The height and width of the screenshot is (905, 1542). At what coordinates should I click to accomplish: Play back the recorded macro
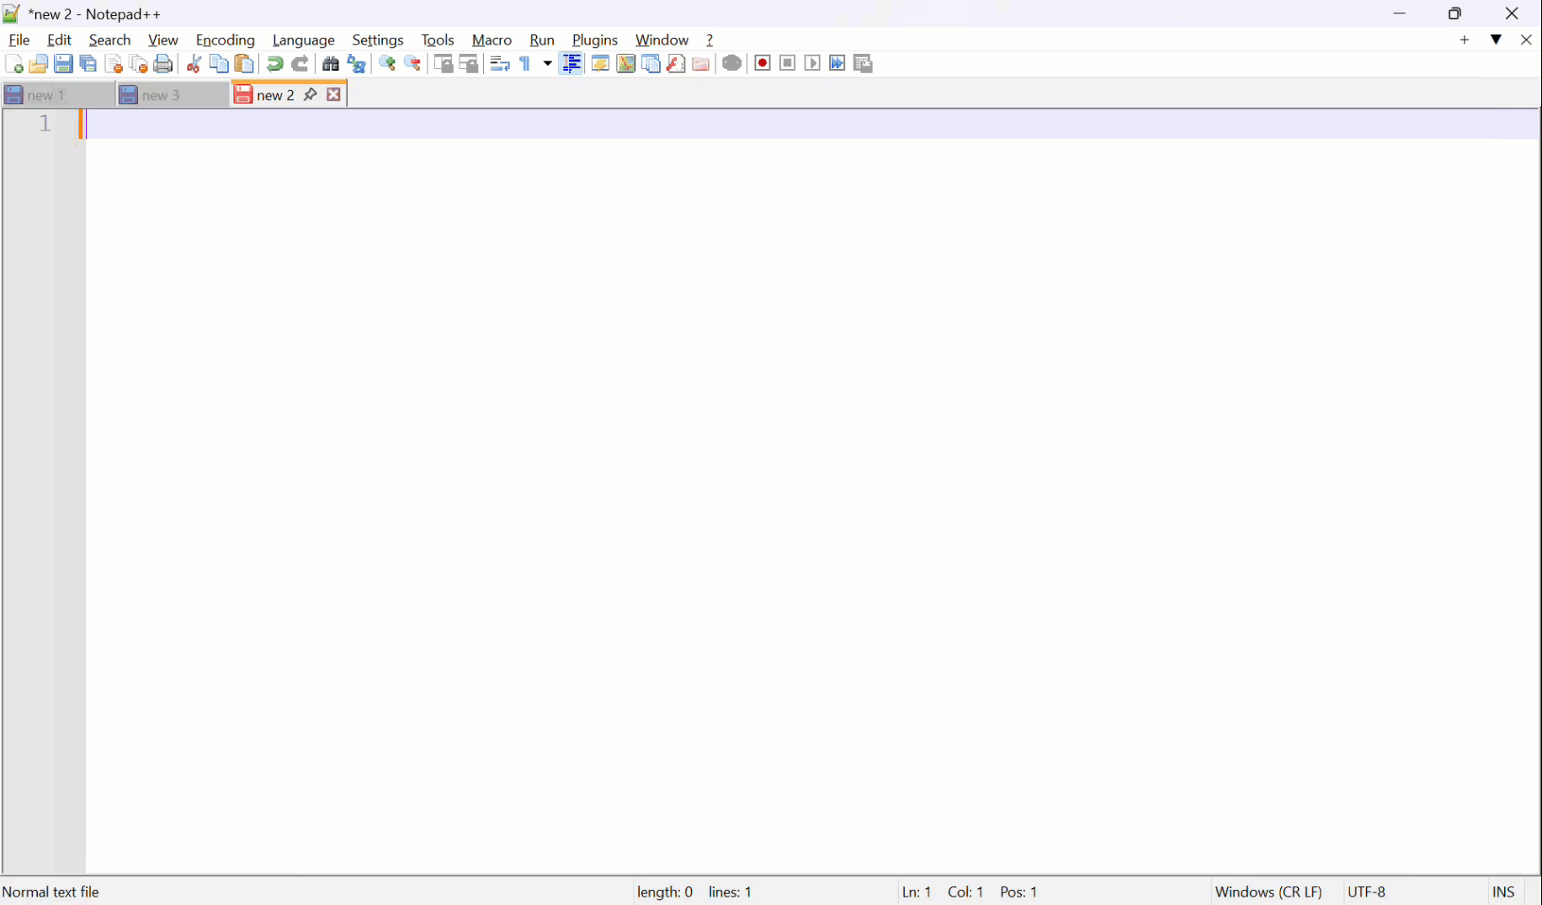[812, 64]
